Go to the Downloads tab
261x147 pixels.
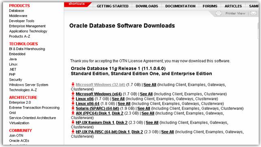tap(147, 6)
